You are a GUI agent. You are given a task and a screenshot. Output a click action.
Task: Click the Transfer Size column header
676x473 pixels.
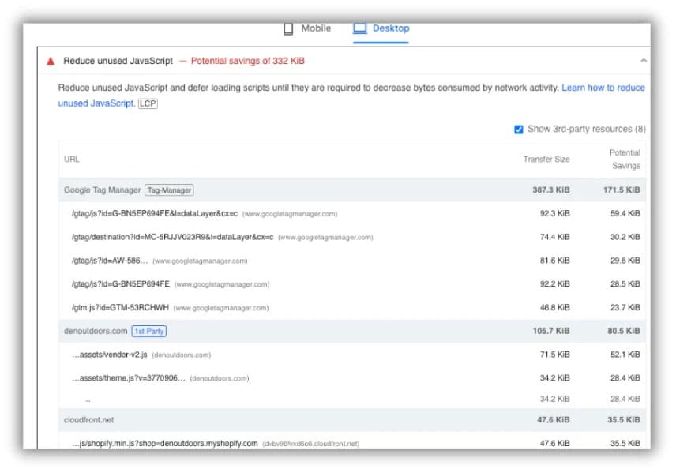click(546, 159)
